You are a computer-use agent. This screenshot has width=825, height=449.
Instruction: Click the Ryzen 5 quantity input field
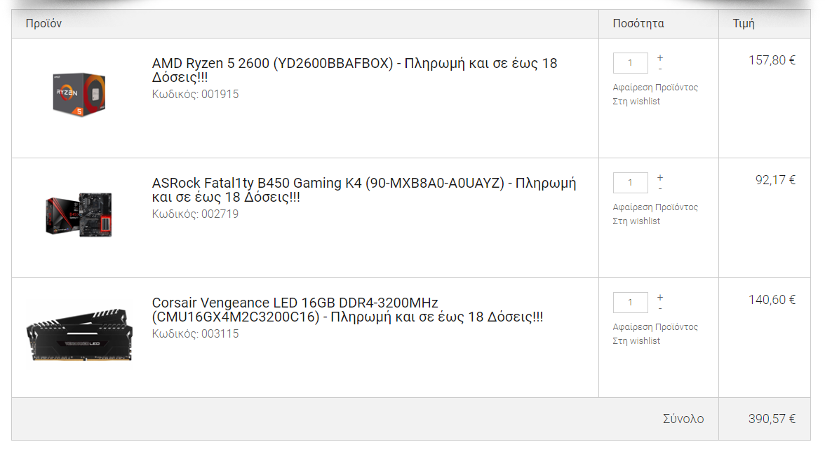click(x=630, y=63)
